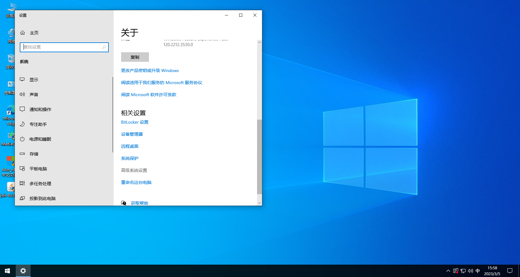Click the search magnifier in settings box
The width and height of the screenshot is (520, 277).
104,47
